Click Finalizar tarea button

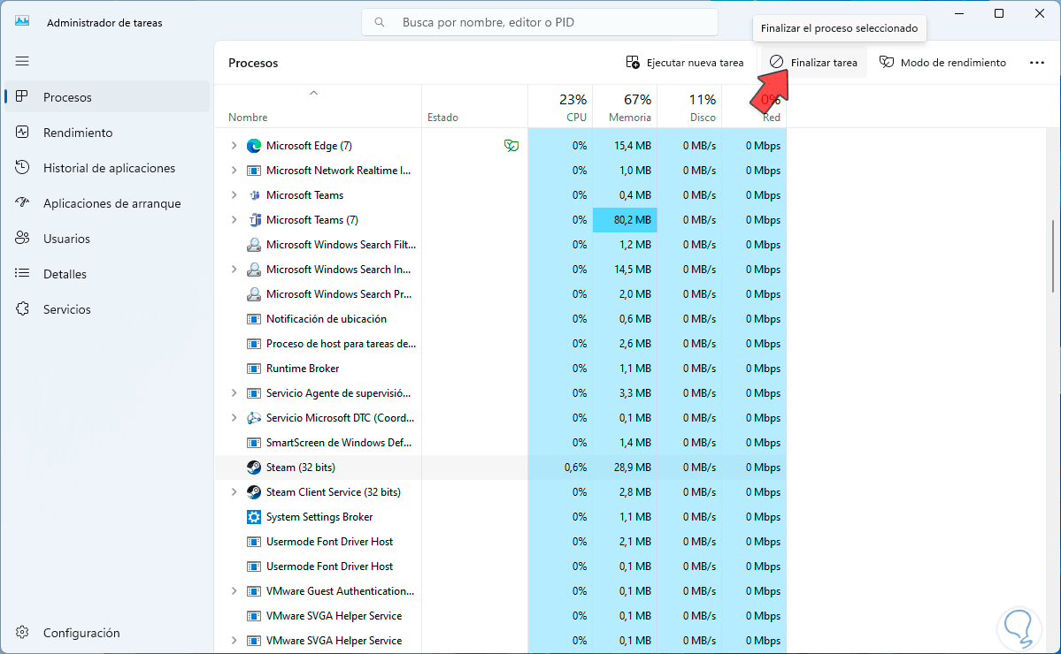(x=814, y=63)
